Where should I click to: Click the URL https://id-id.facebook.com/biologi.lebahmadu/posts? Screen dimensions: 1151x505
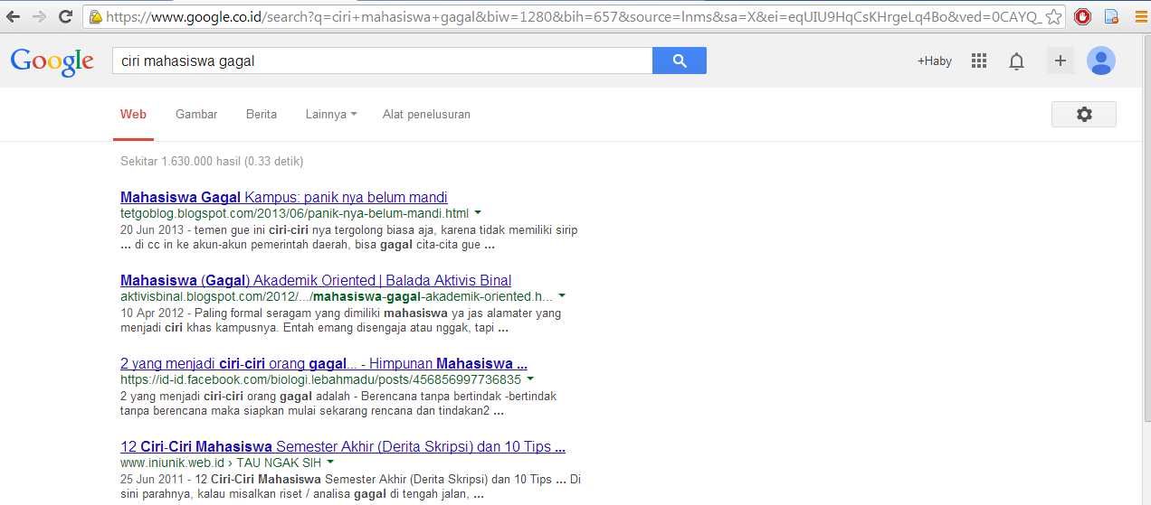pyautogui.click(x=320, y=379)
